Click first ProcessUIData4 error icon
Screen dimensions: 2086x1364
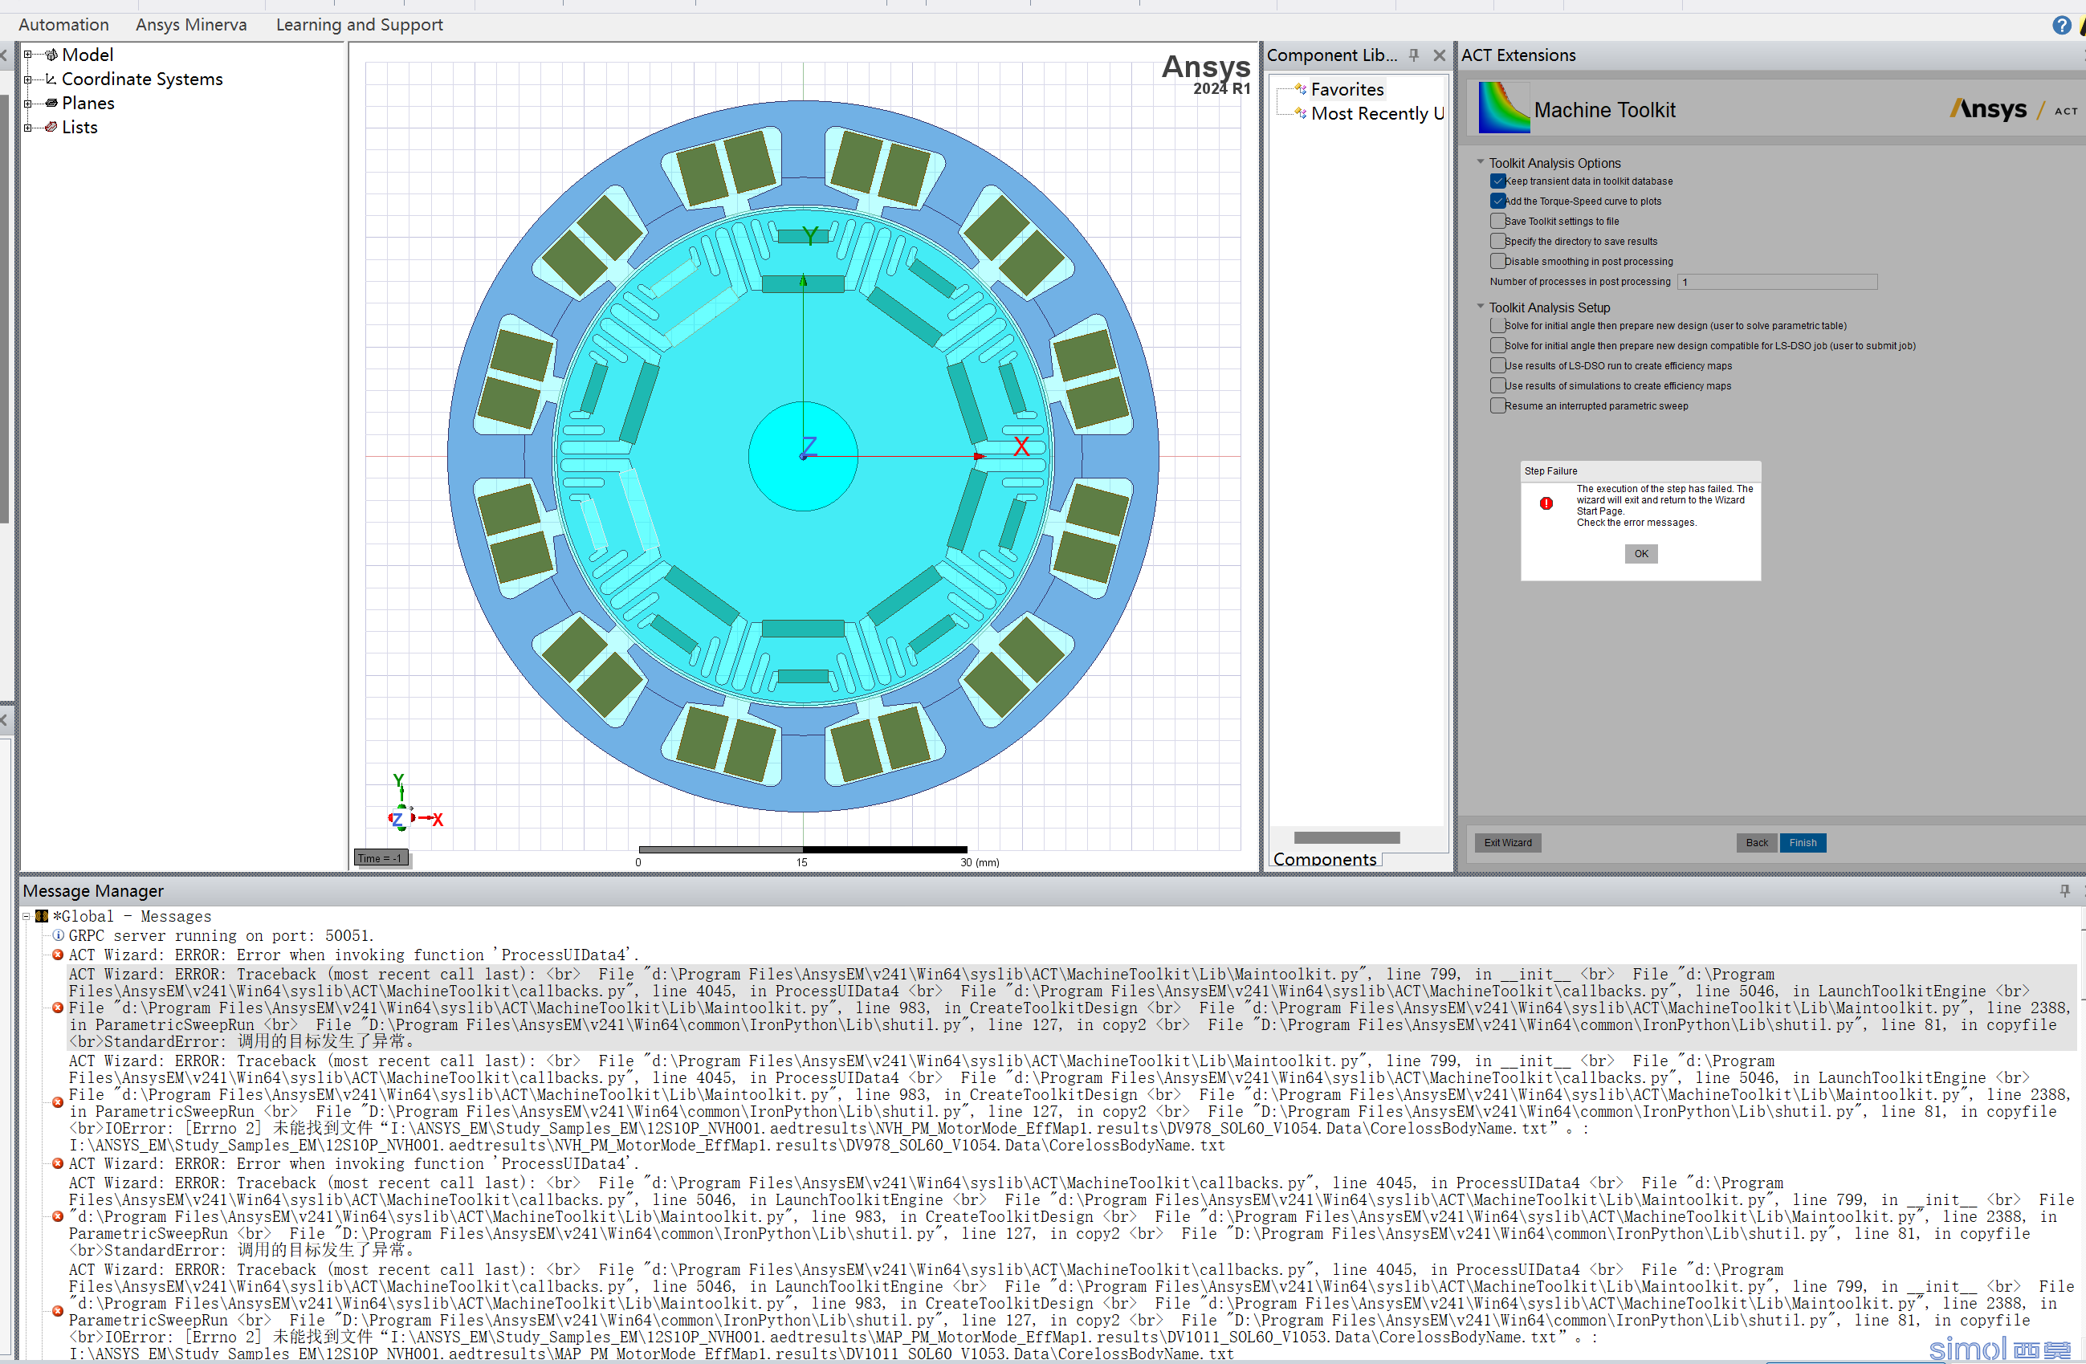click(x=58, y=955)
